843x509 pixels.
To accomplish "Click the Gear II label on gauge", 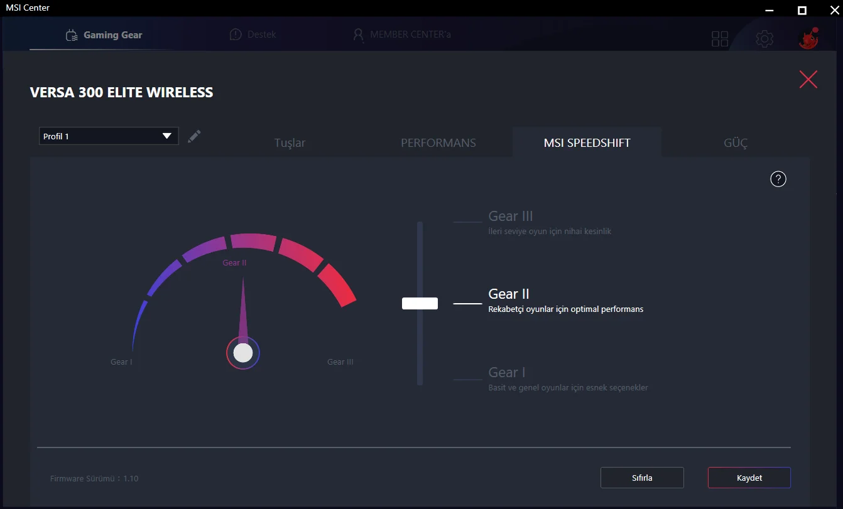I will [234, 263].
